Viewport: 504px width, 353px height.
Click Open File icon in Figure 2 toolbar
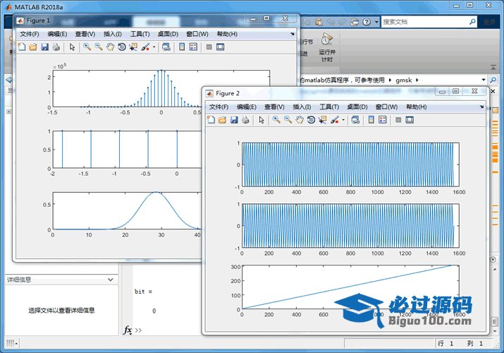tap(222, 120)
